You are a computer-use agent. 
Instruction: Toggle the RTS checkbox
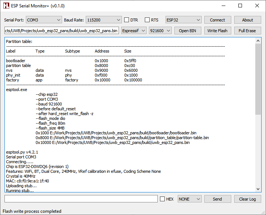click(x=147, y=20)
